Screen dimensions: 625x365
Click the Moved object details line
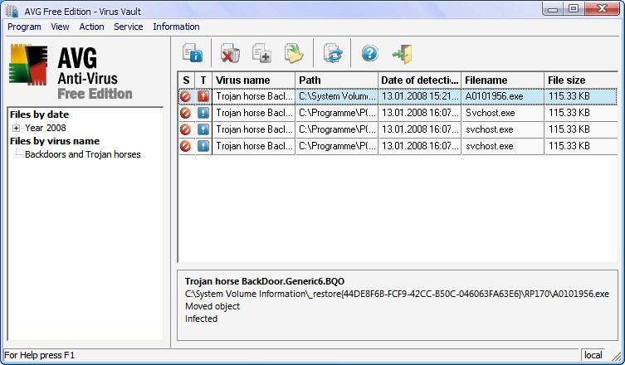(x=212, y=306)
